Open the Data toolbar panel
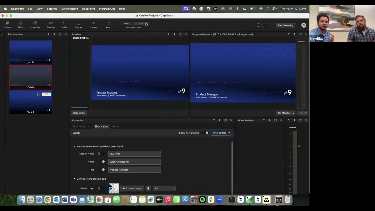Screen dimensions: 375x211 tap(108, 25)
